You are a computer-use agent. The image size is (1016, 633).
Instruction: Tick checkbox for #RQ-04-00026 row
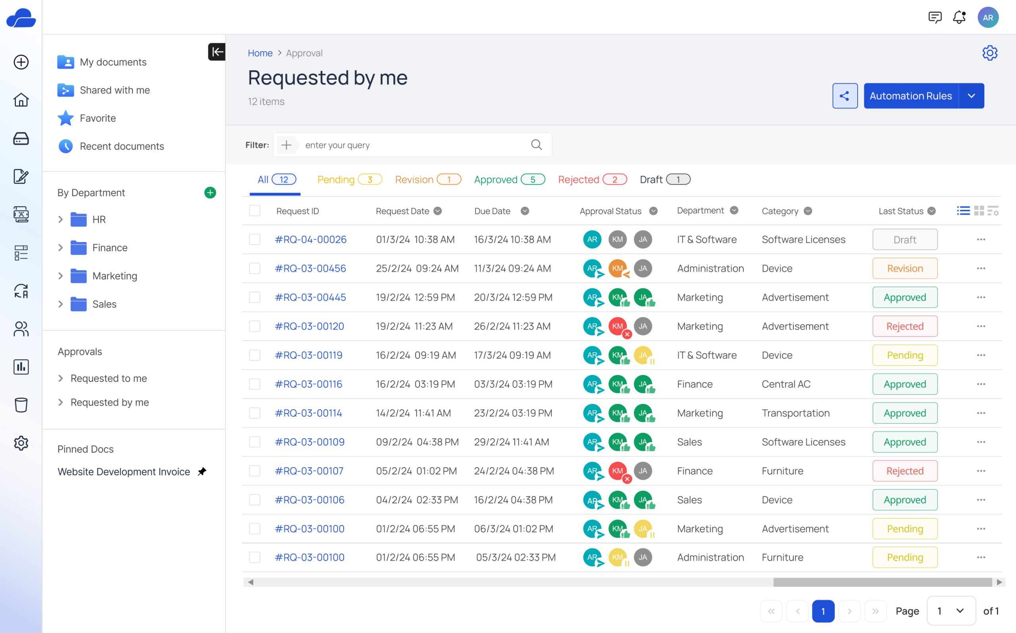click(254, 239)
